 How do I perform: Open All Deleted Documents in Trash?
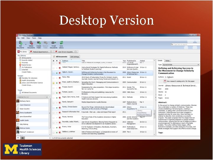29,92
